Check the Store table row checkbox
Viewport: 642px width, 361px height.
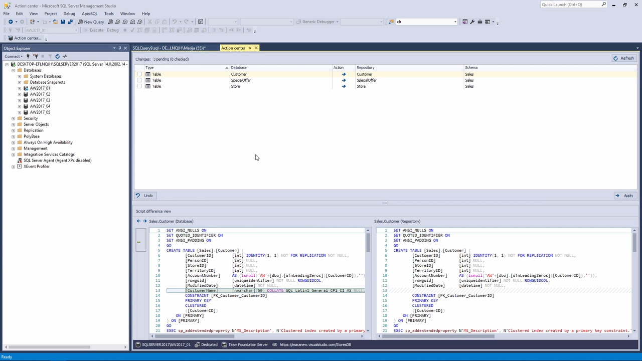139,86
